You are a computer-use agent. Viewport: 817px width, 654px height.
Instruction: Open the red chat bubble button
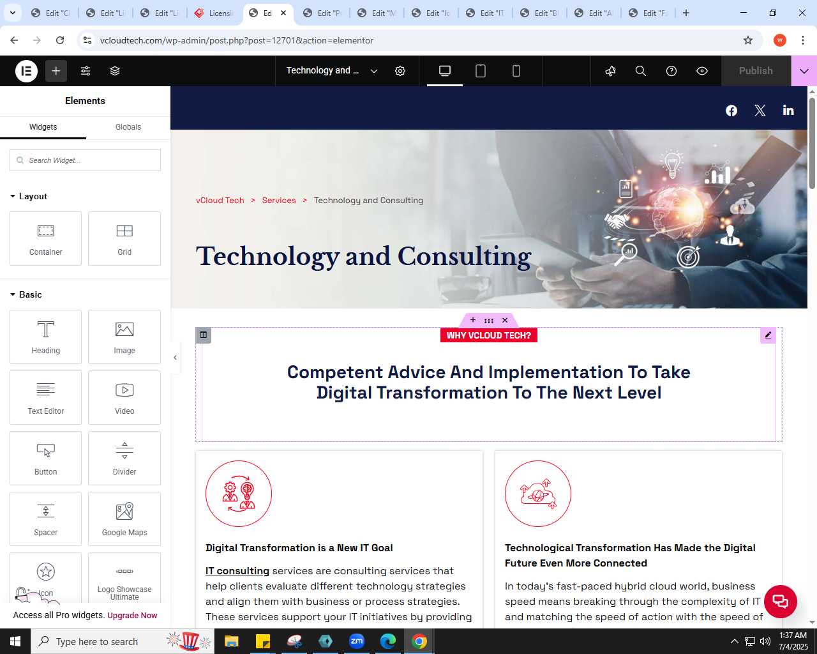point(780,601)
